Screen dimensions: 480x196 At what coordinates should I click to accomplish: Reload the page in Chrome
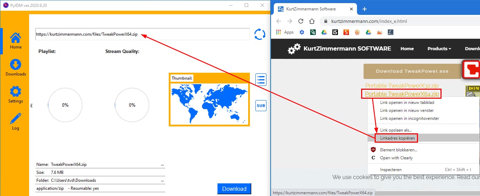pyautogui.click(x=301, y=21)
